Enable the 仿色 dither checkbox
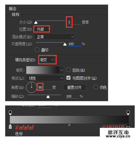 coord(96,87)
